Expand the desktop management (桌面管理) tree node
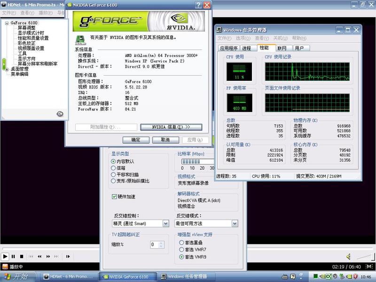The image size is (376, 282). (x=7, y=69)
